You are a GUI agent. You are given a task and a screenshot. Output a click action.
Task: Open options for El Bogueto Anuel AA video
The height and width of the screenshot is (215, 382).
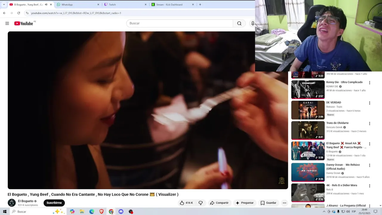(x=369, y=144)
